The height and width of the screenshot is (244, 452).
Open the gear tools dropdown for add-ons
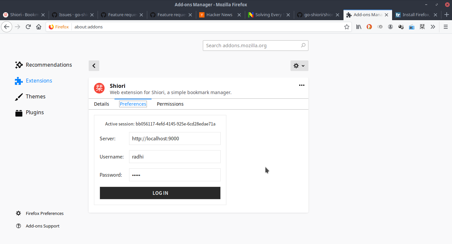(299, 66)
